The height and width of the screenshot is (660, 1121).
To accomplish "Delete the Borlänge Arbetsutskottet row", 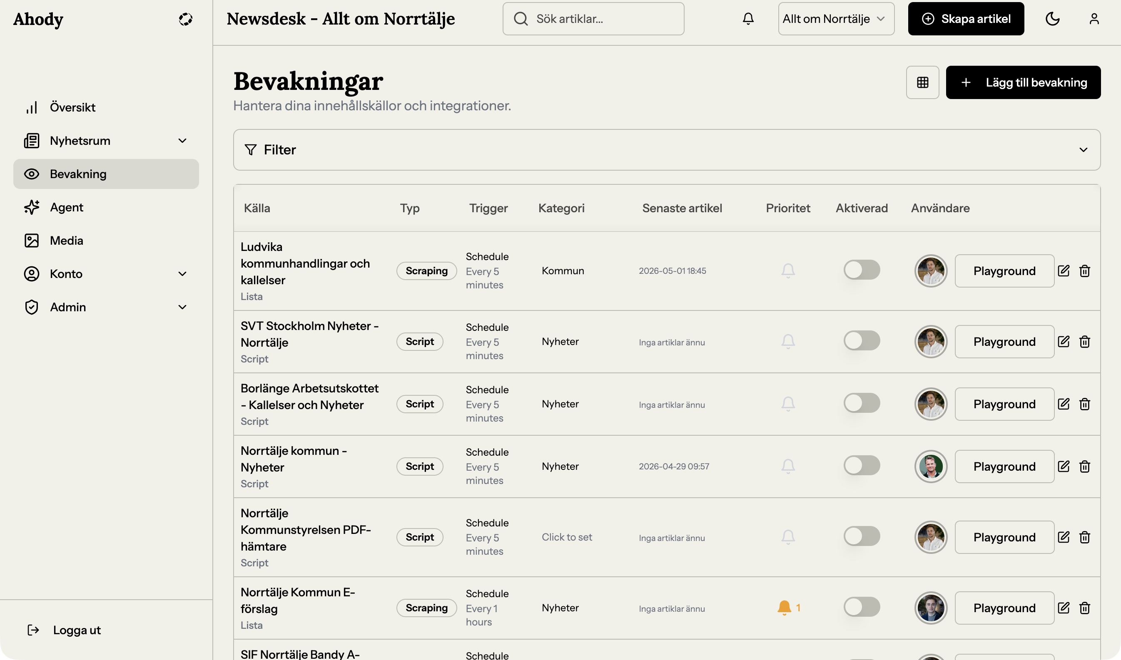I will [x=1084, y=403].
